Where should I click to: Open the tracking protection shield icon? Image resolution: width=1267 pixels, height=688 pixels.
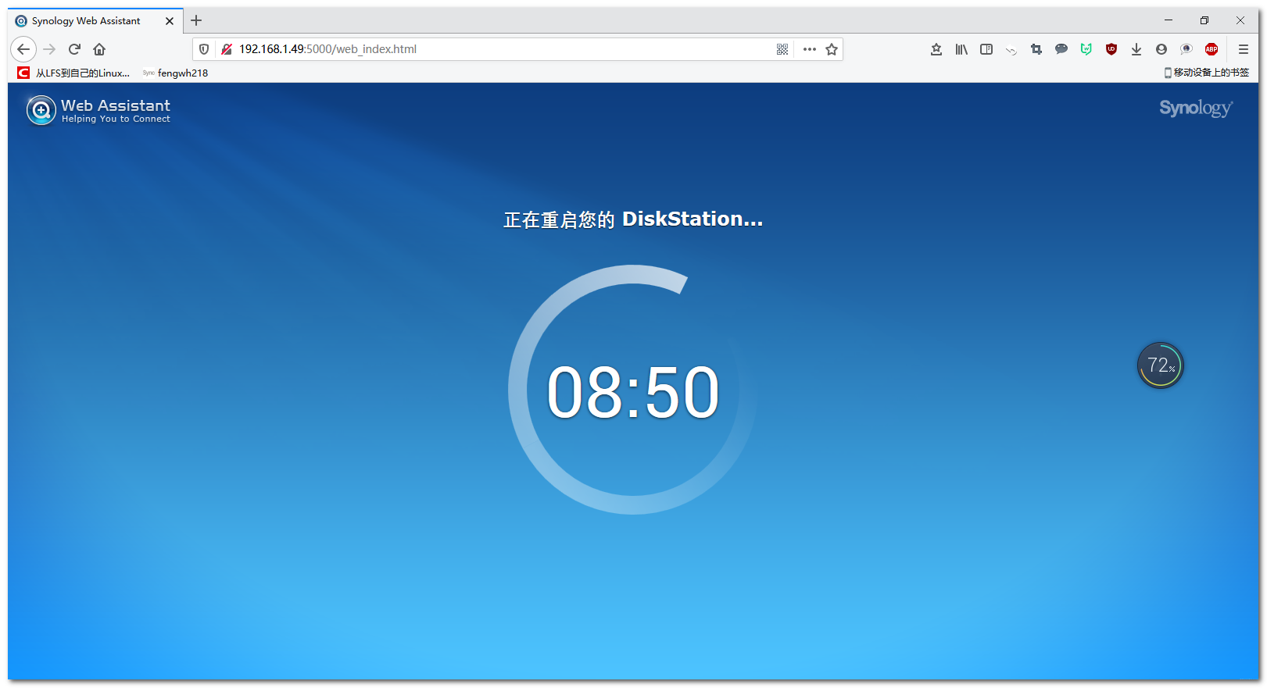click(x=204, y=49)
